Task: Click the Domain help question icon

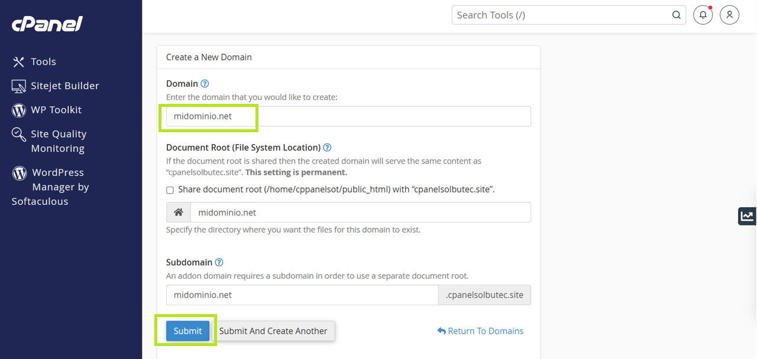Action: tap(205, 84)
